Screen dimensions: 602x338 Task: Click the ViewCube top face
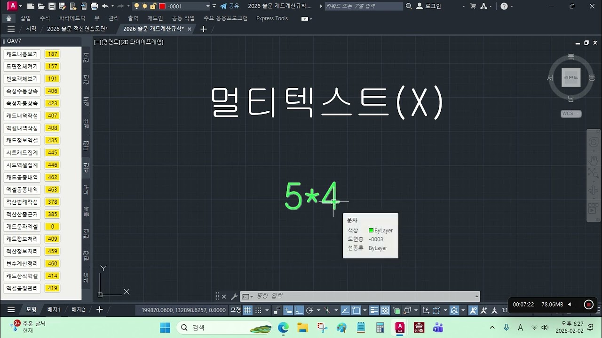click(571, 77)
